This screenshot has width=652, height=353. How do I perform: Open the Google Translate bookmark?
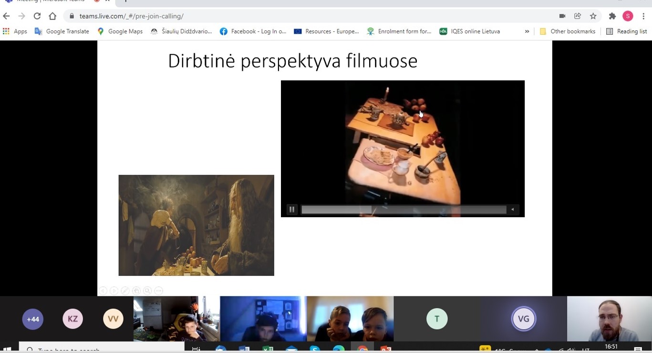click(62, 31)
